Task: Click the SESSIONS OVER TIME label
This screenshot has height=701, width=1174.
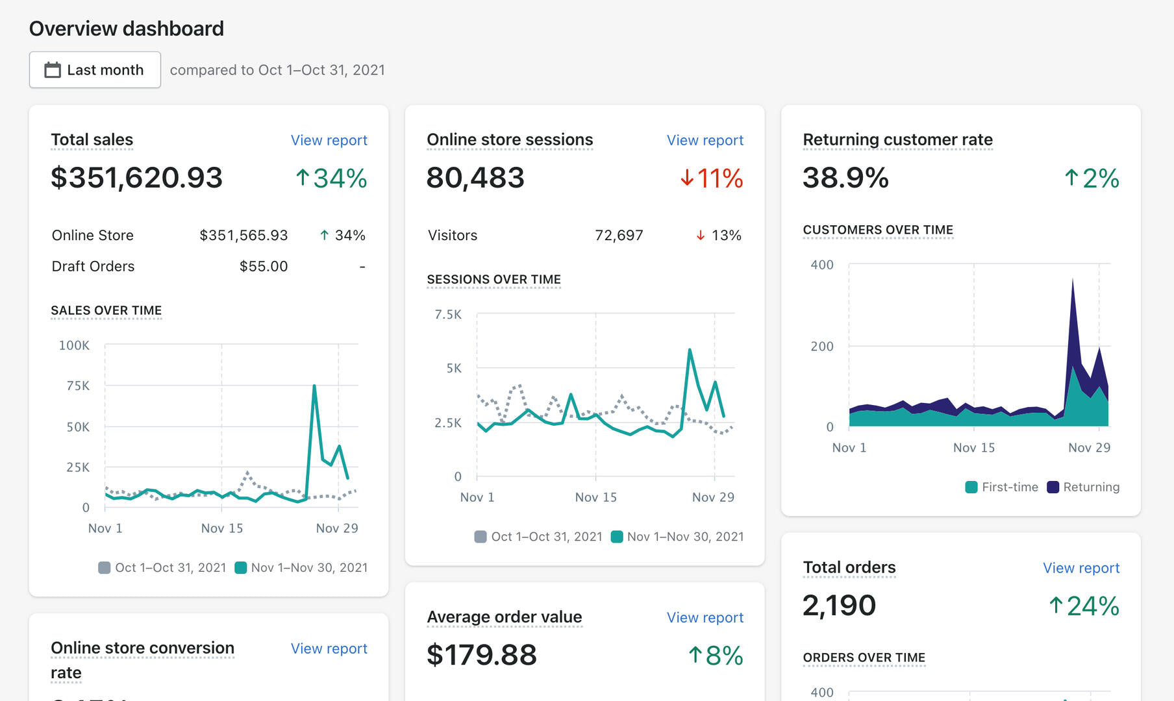Action: click(493, 280)
